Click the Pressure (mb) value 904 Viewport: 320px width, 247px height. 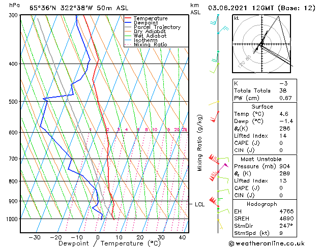285,166
